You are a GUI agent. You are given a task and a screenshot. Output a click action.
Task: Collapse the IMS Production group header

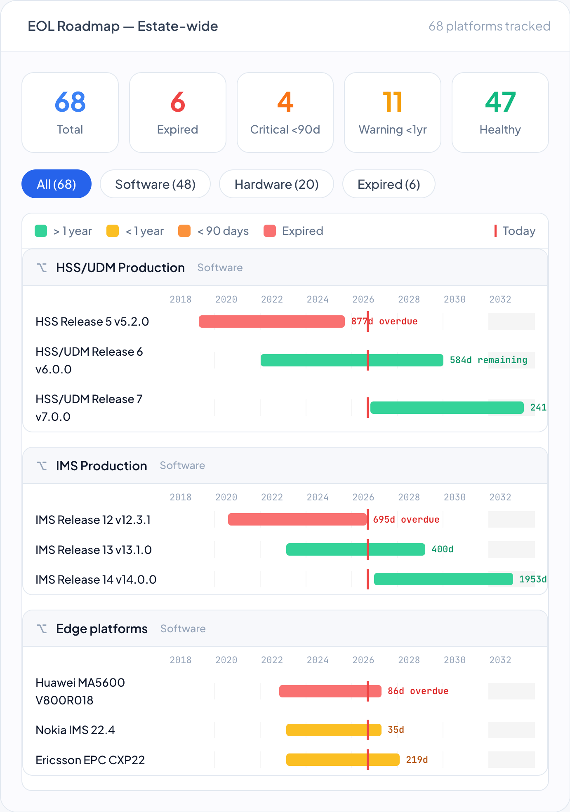click(x=285, y=466)
